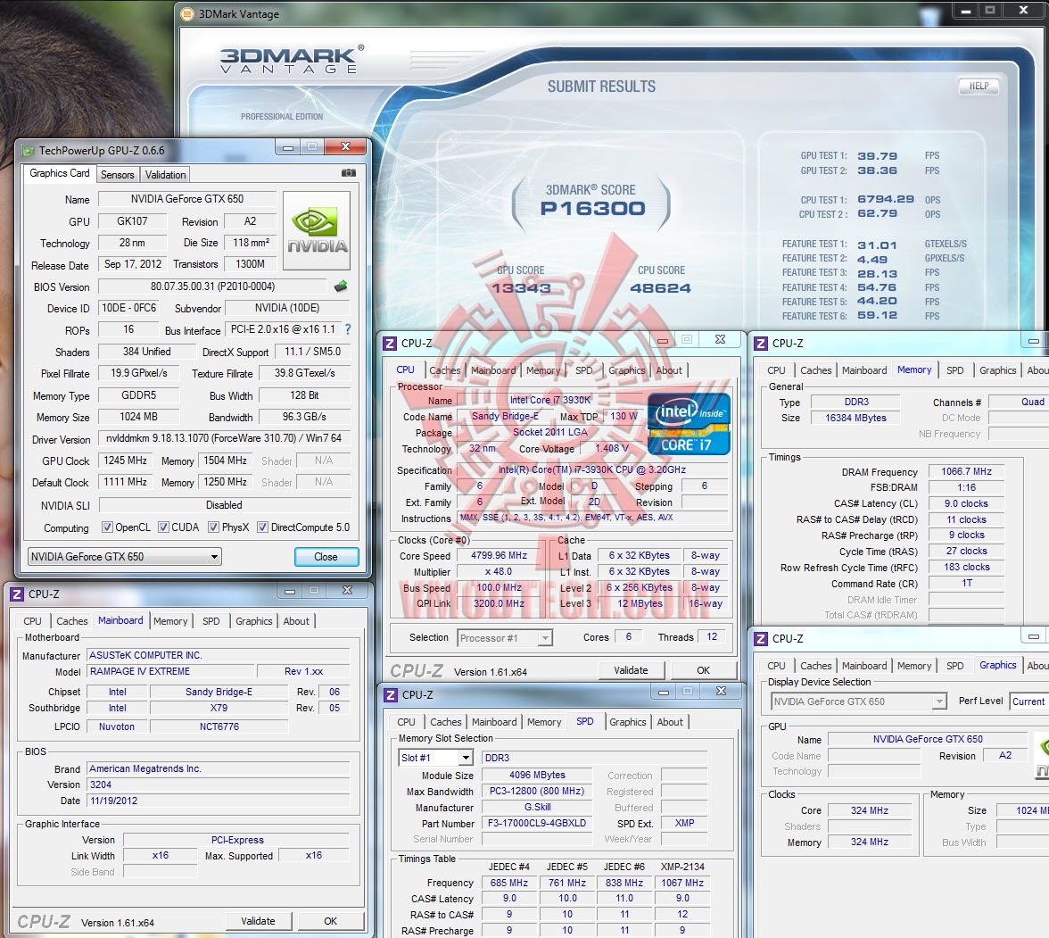This screenshot has width=1049, height=938.
Task: Click the GPU-Z title bar icon
Action: tap(29, 151)
